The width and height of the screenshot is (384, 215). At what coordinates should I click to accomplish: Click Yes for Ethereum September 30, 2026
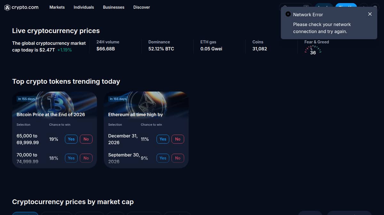pyautogui.click(x=163, y=158)
